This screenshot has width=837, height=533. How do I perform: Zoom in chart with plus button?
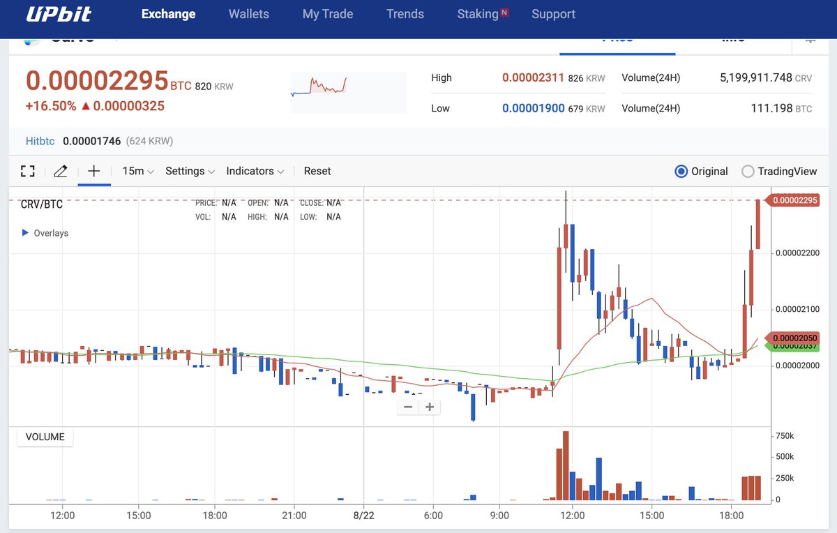coord(430,407)
